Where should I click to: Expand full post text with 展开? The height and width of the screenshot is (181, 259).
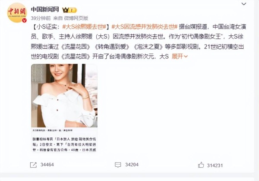point(177,57)
